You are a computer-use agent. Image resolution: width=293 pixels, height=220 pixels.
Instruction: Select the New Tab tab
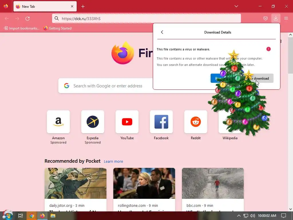tap(45, 6)
